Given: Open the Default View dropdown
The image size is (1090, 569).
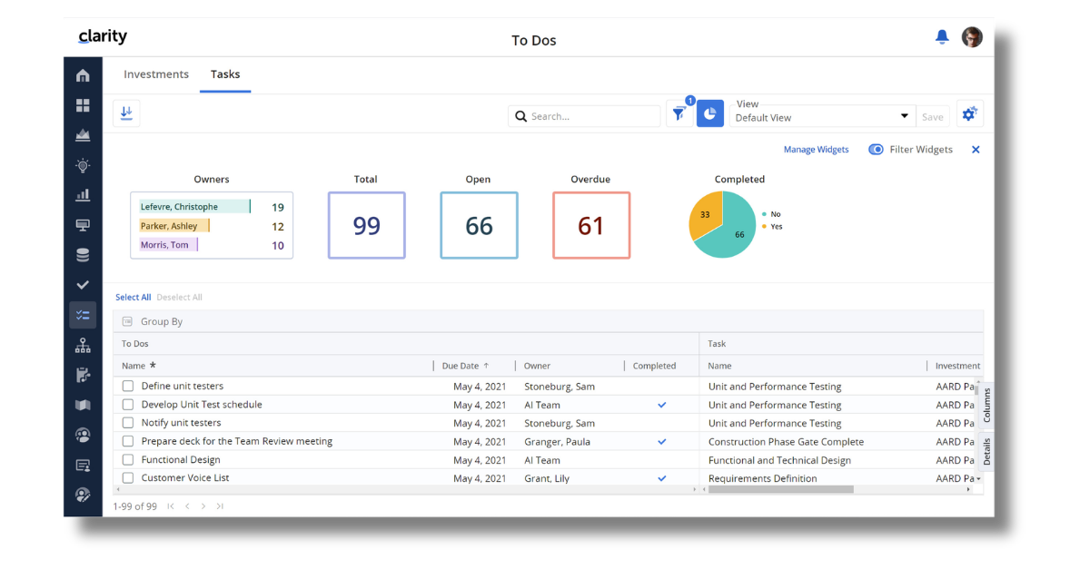Looking at the screenshot, I should tap(822, 117).
